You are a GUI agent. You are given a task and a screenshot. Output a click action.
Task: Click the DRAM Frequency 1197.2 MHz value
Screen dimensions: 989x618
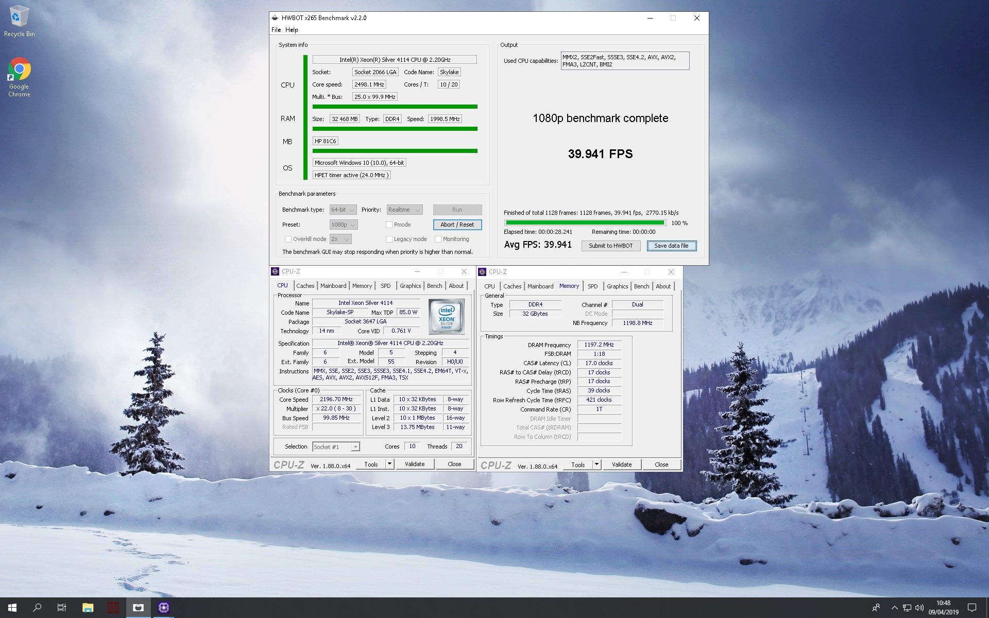(599, 345)
